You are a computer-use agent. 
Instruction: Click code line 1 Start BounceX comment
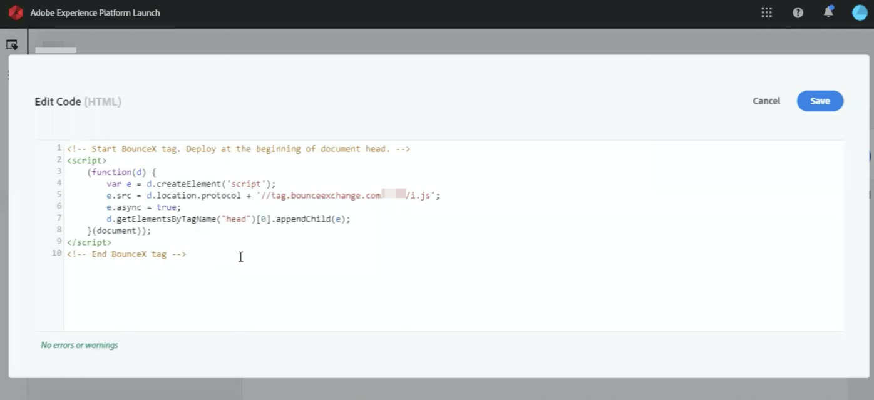pyautogui.click(x=239, y=149)
